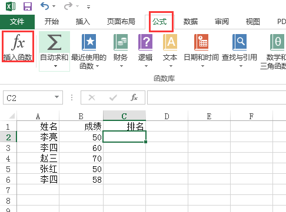This screenshot has width=286, height=212.
Task: Click the 自动求和 sigma icon
Action: (x=54, y=42)
